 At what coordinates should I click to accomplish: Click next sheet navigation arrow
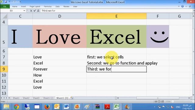(6, 98)
